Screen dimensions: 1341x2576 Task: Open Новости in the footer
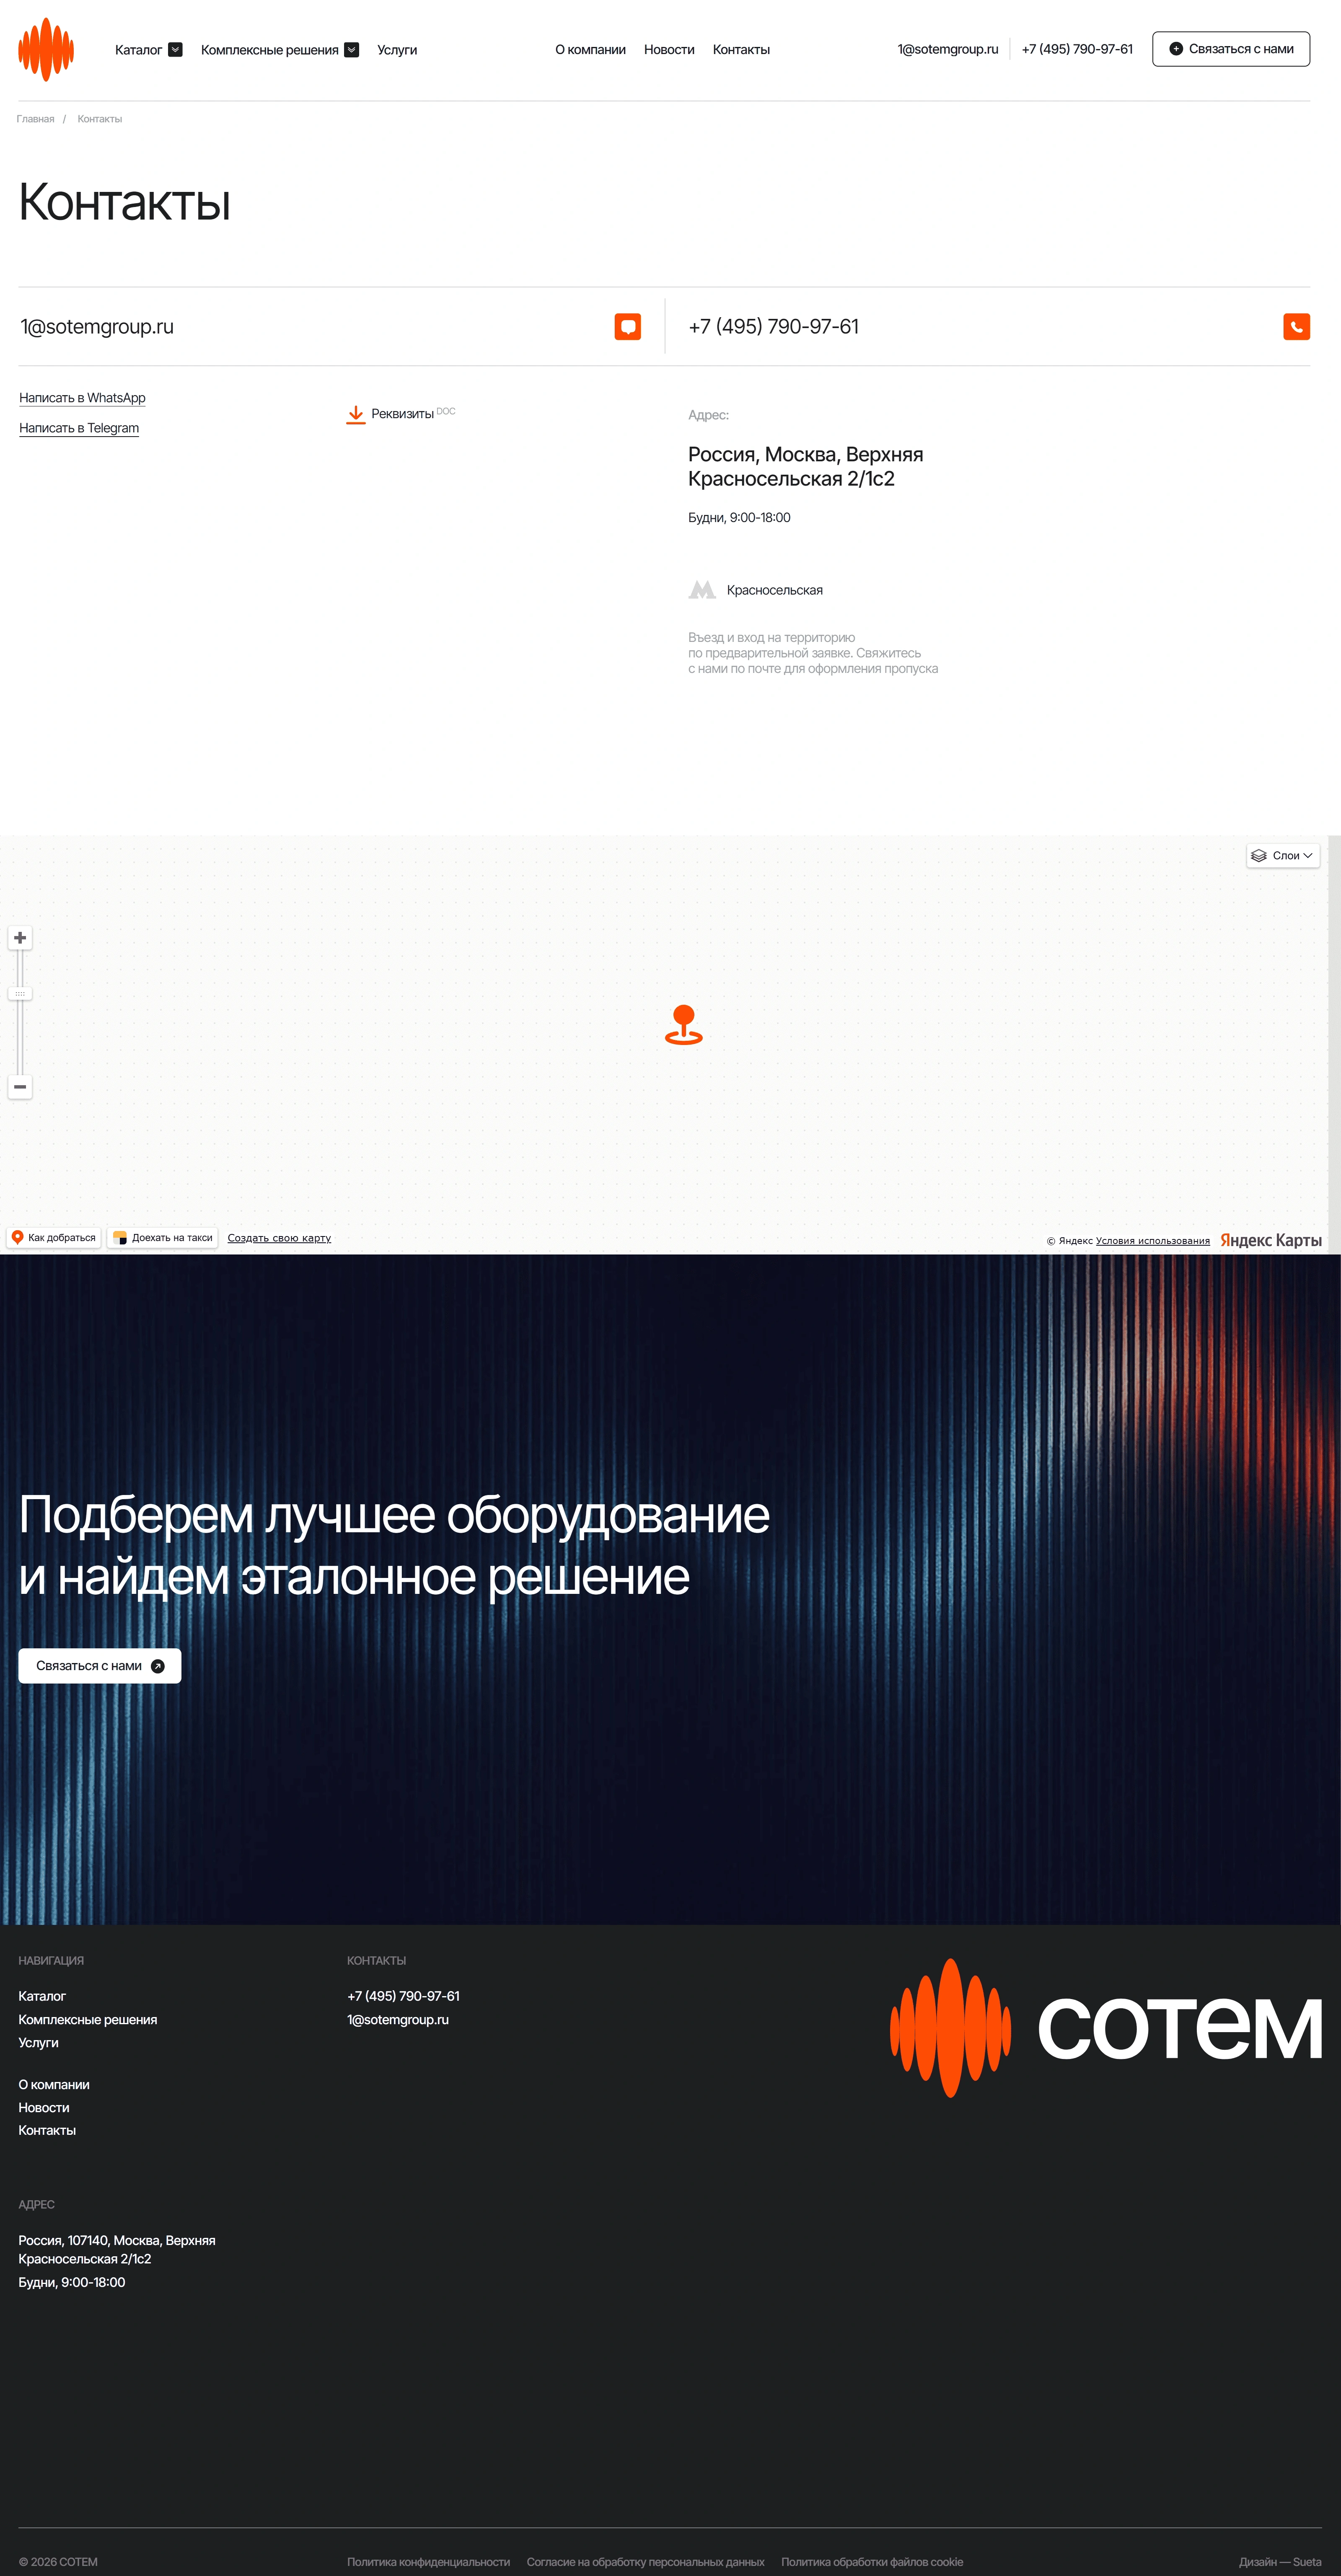(x=44, y=2108)
